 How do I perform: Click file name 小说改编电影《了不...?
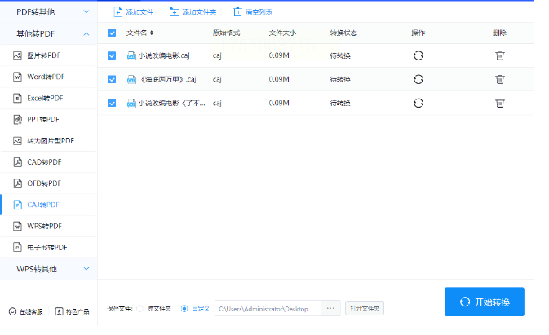coord(171,104)
